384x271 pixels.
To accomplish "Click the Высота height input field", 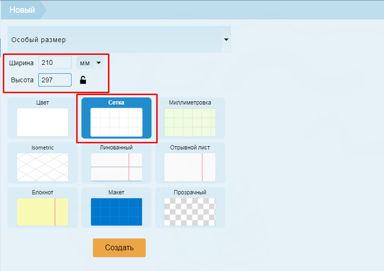I will 55,80.
